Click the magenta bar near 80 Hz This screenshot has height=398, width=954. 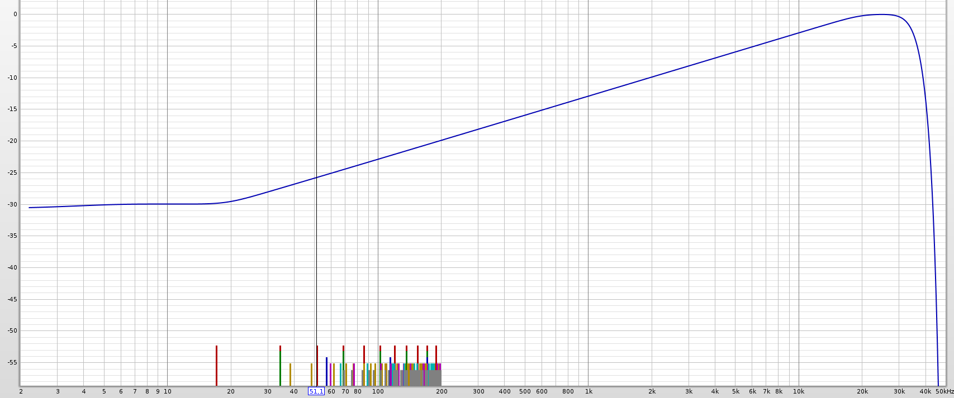354,375
